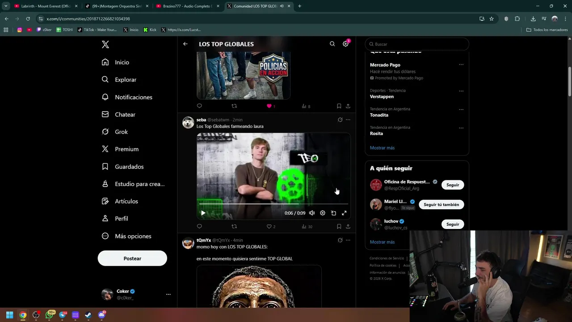
Task: Follow luchov account
Action: [453, 224]
